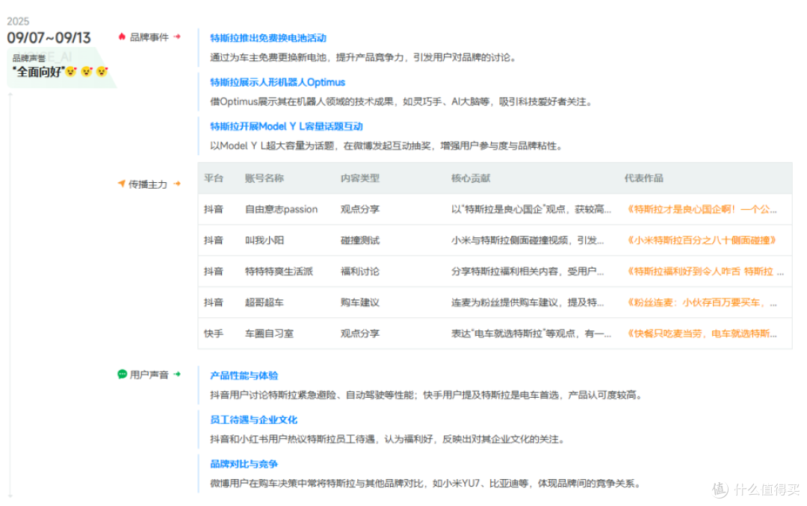Click the first emoji next to 全面向好
The image size is (807, 506).
(71, 72)
